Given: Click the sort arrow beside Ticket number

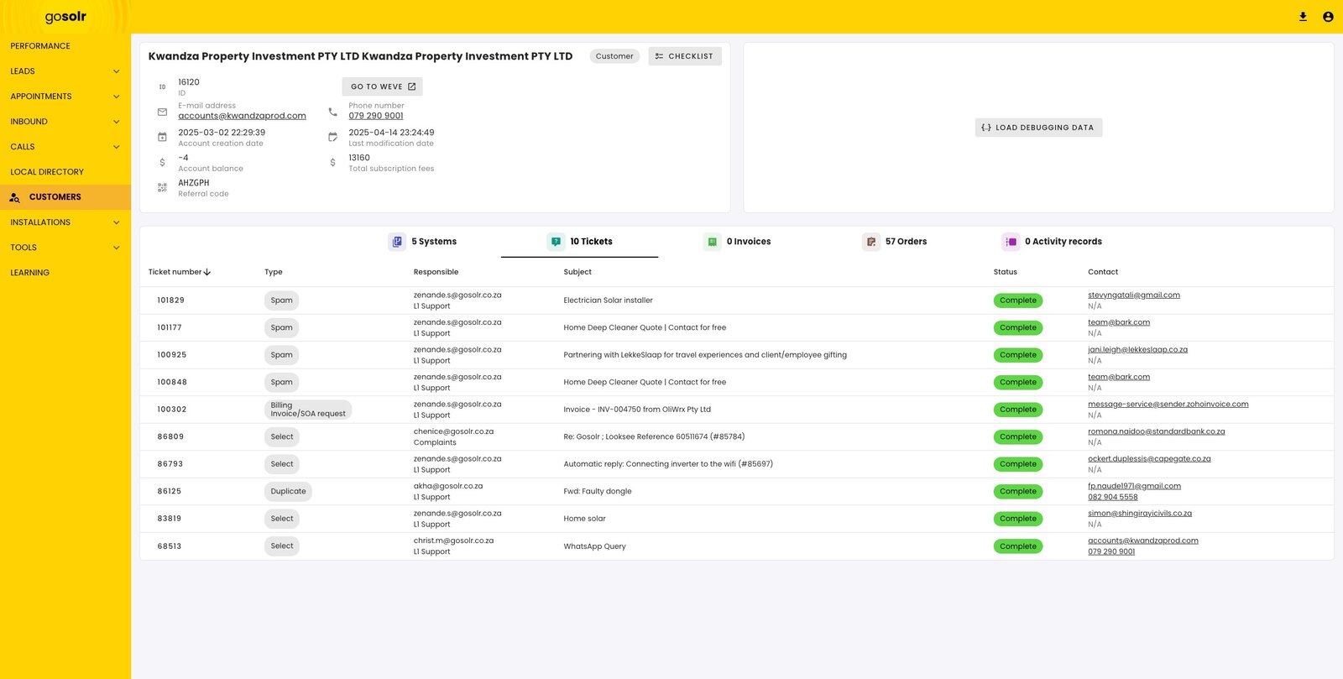Looking at the screenshot, I should click(x=207, y=272).
